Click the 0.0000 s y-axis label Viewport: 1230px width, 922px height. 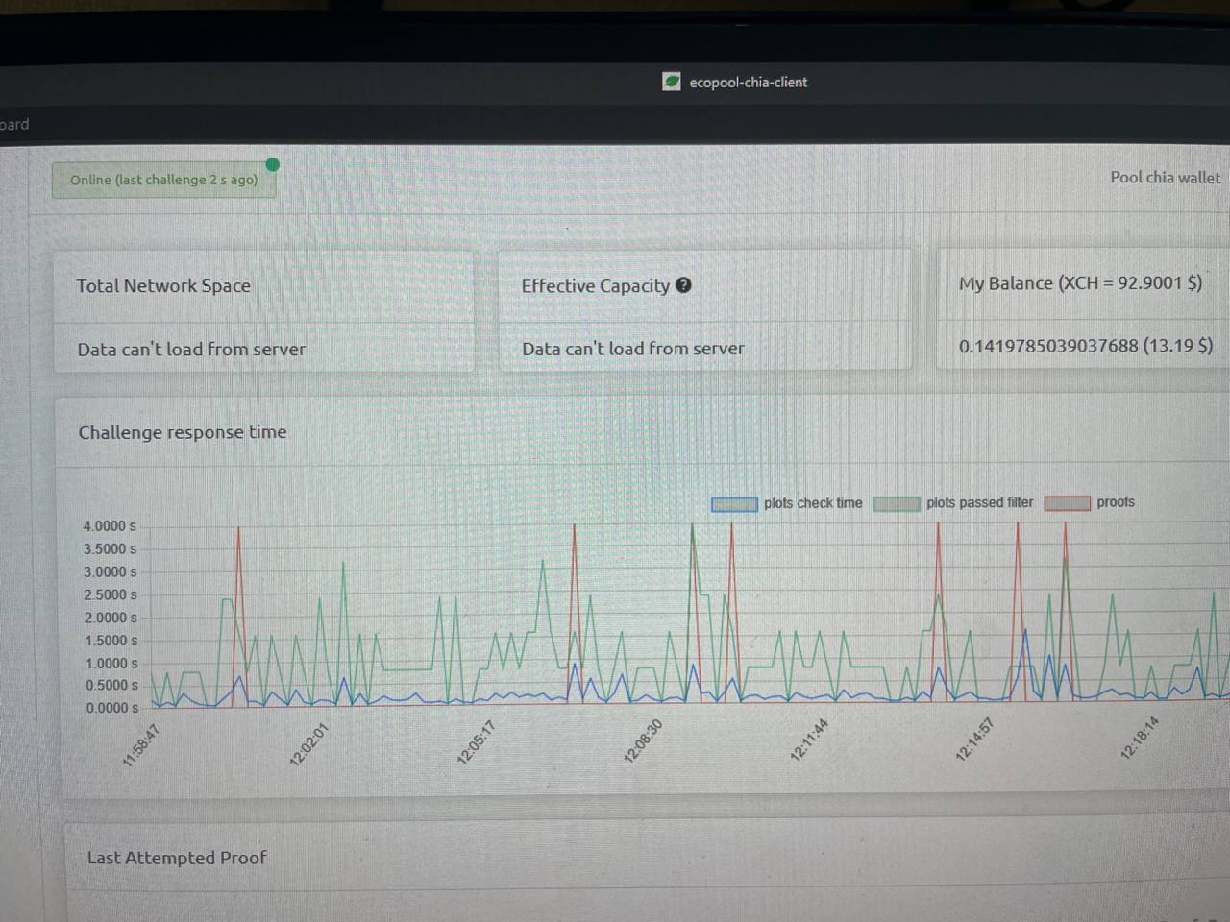tap(111, 708)
